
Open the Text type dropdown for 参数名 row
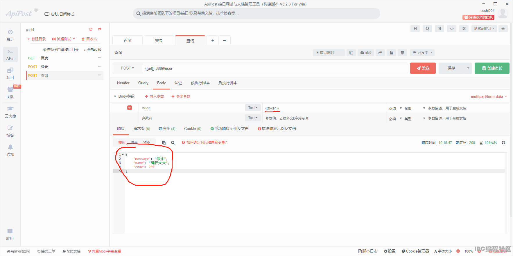coord(253,118)
